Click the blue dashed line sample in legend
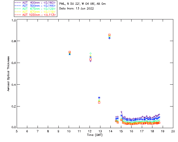 pos(18,6)
